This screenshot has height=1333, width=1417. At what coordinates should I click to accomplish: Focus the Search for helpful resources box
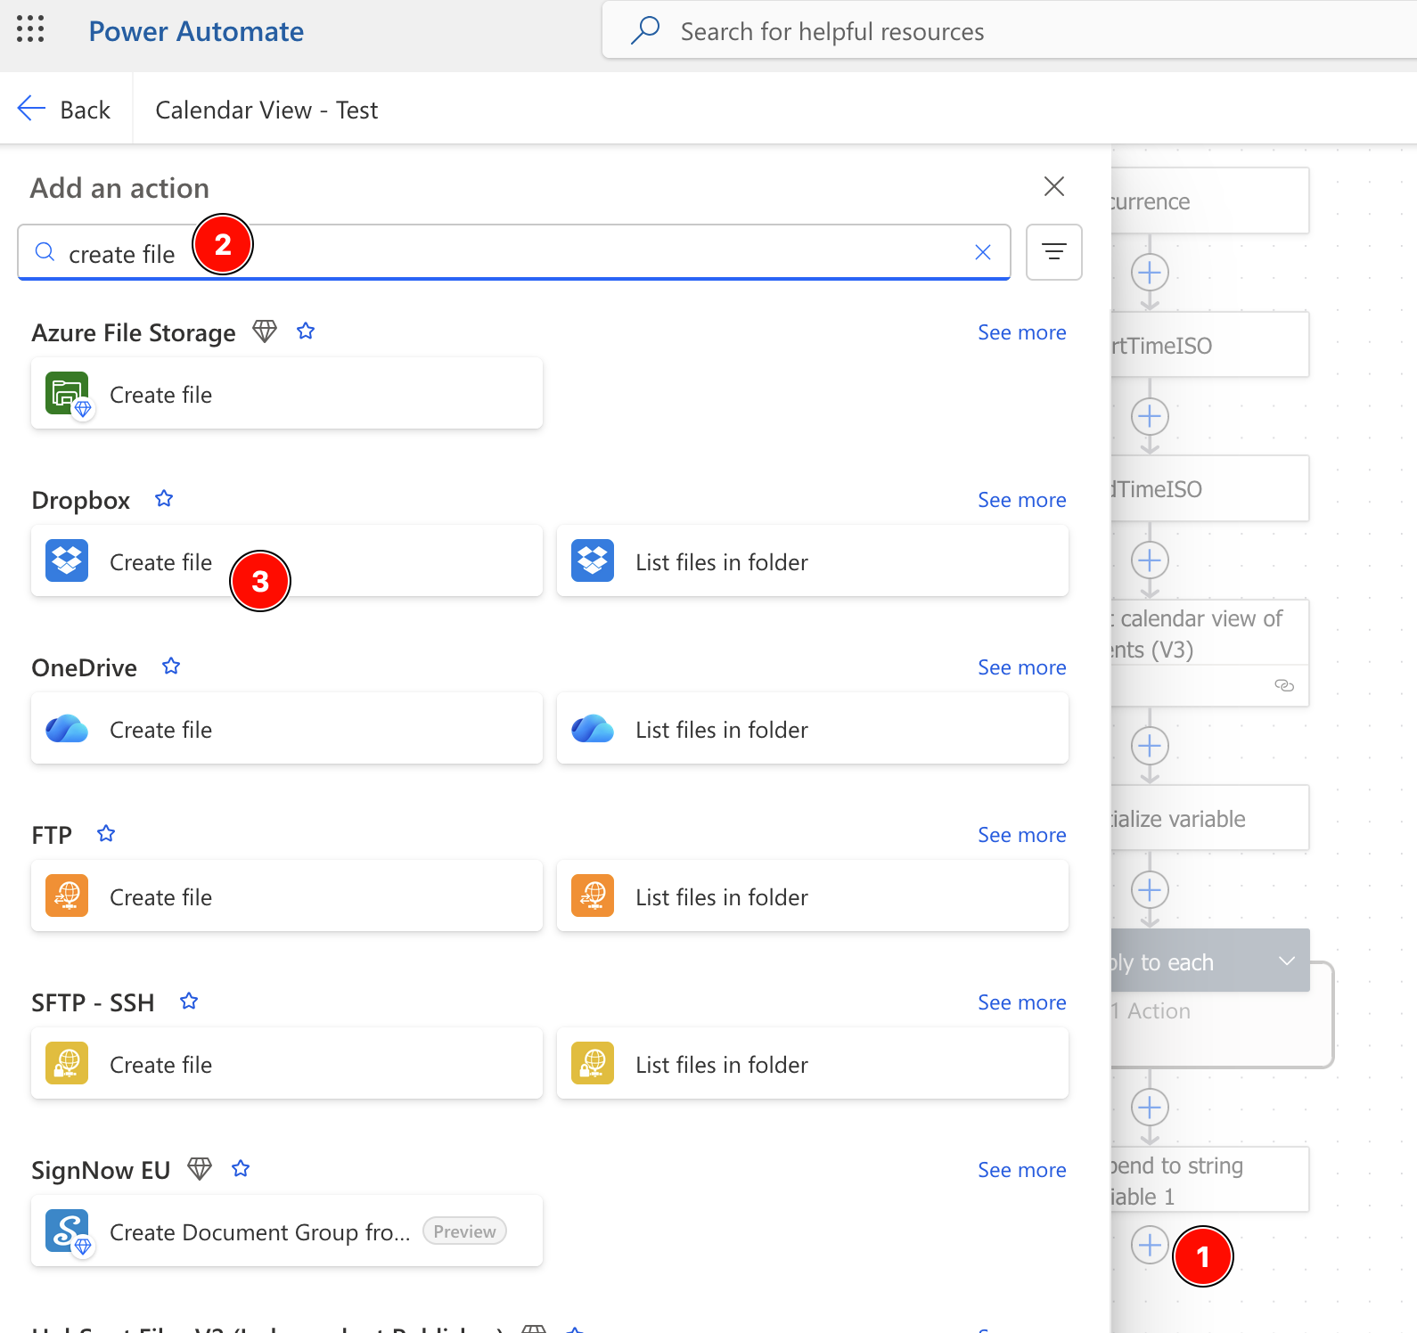click(1010, 31)
